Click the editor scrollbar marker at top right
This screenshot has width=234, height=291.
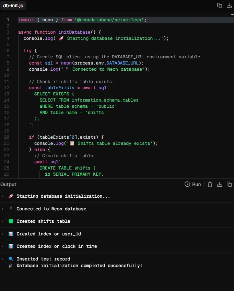(233, 14)
